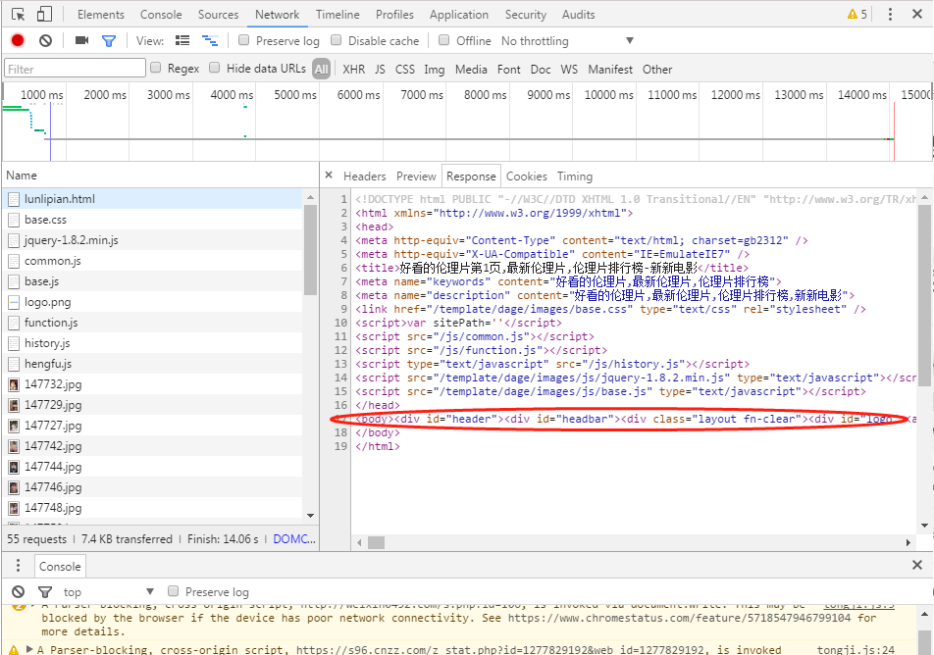
Task: Filter by Font resource type
Action: [508, 69]
